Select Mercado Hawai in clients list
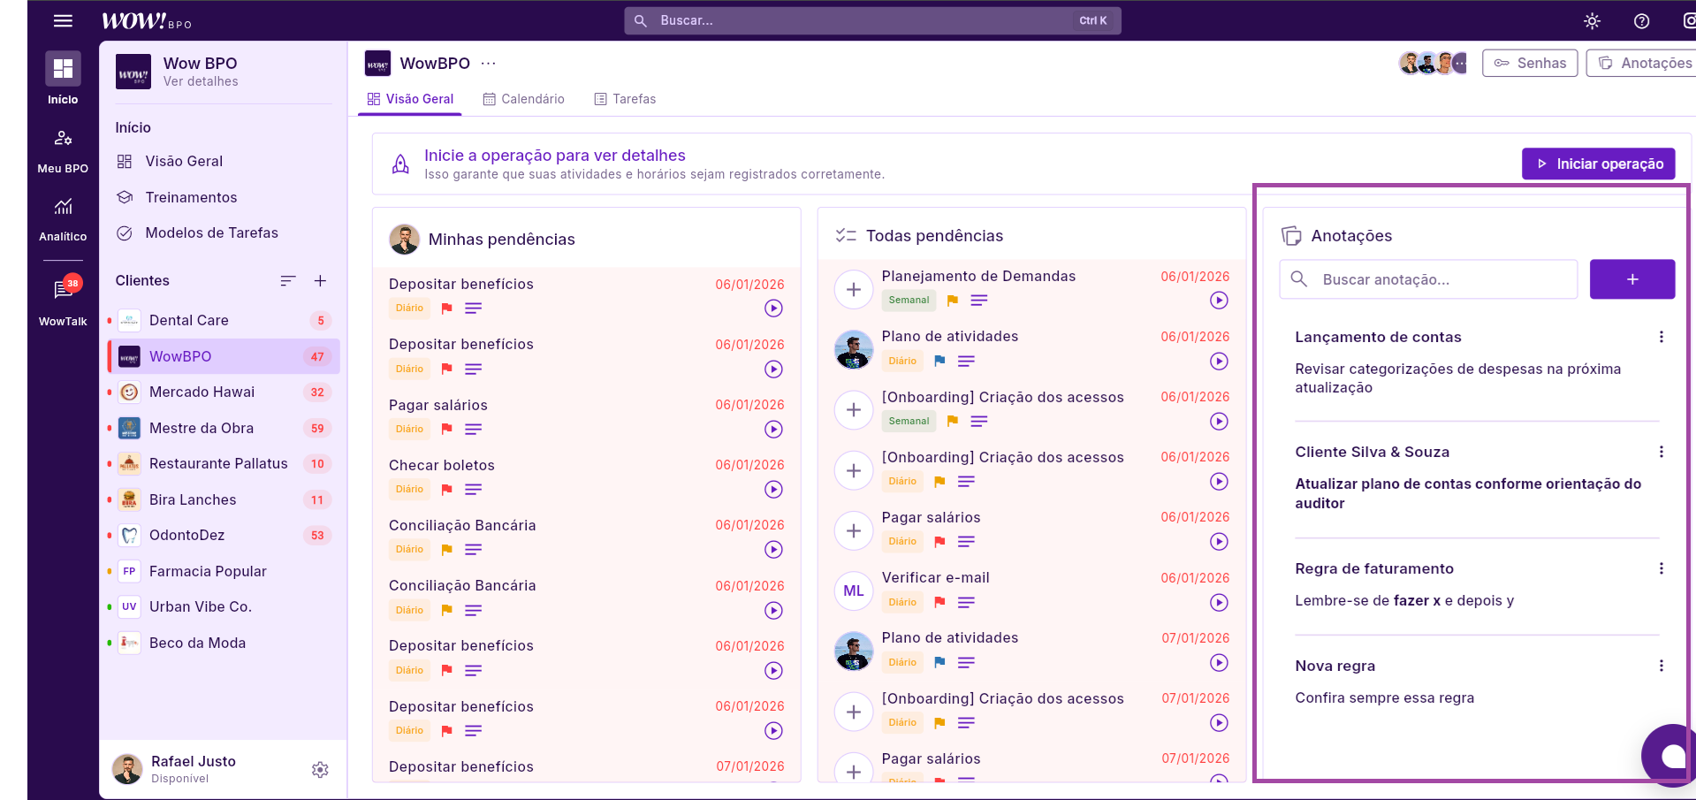 [202, 392]
